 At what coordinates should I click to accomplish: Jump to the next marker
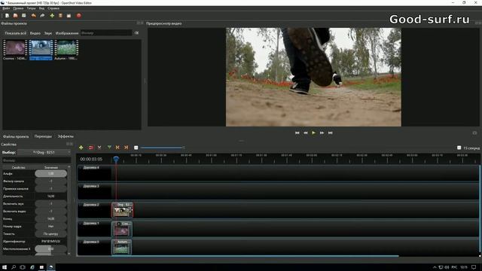pyautogui.click(x=126, y=148)
